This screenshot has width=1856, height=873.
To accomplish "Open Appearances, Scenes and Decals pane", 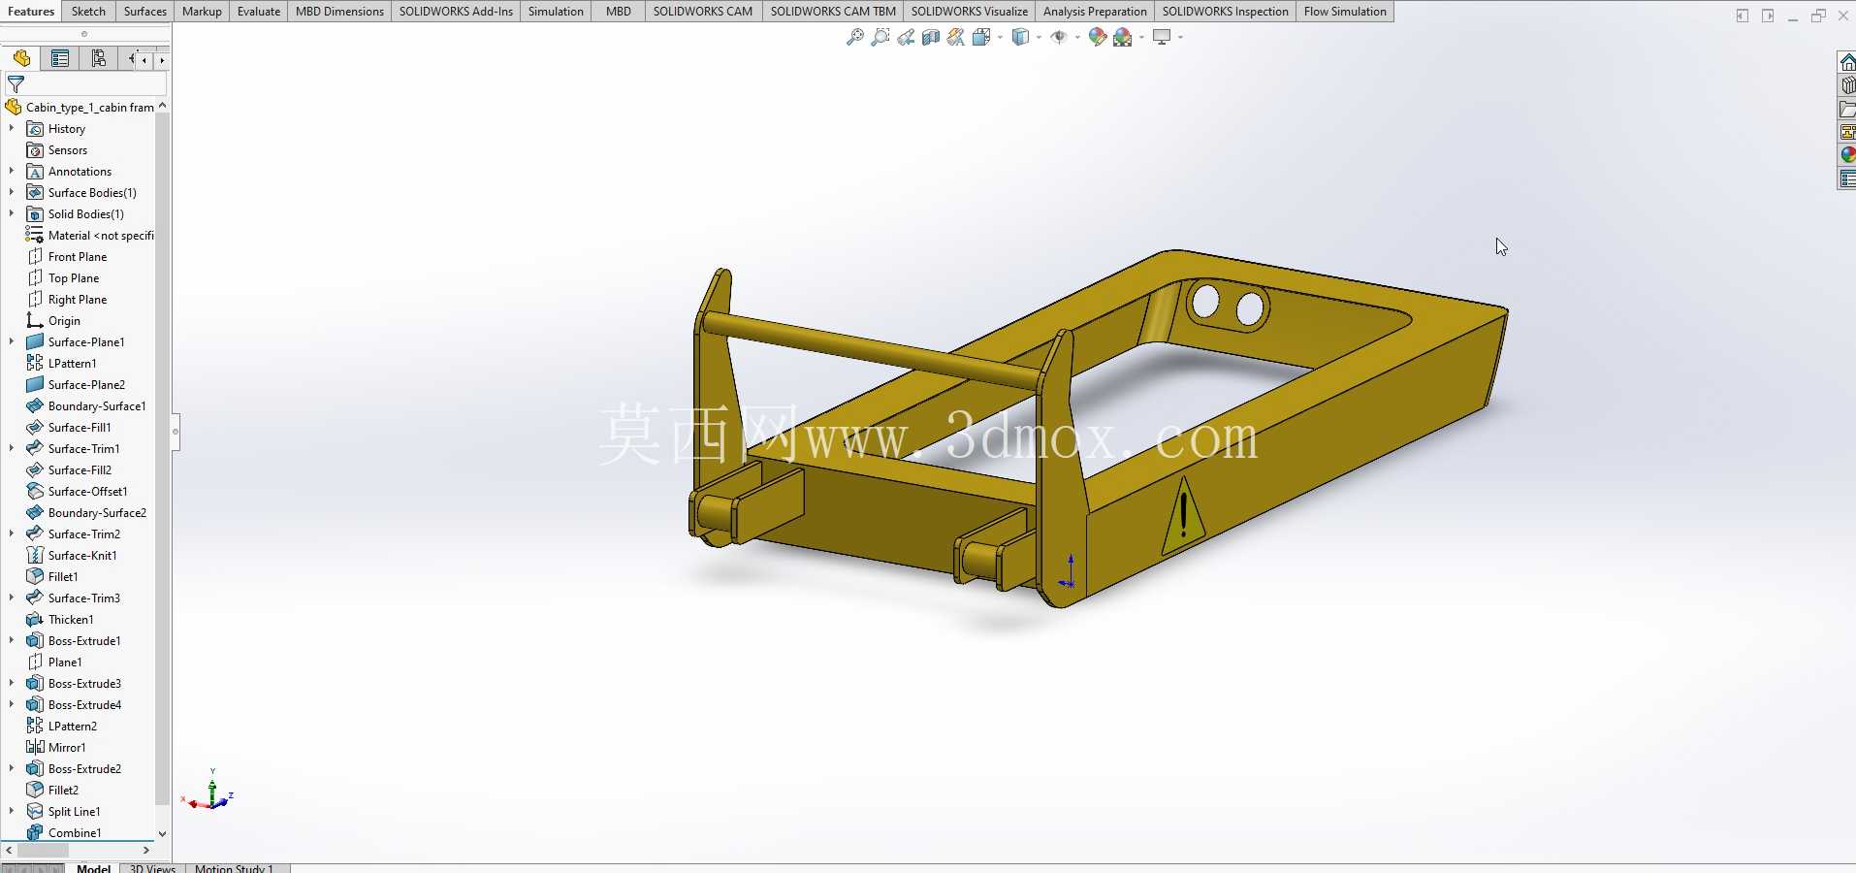I will tap(1847, 155).
